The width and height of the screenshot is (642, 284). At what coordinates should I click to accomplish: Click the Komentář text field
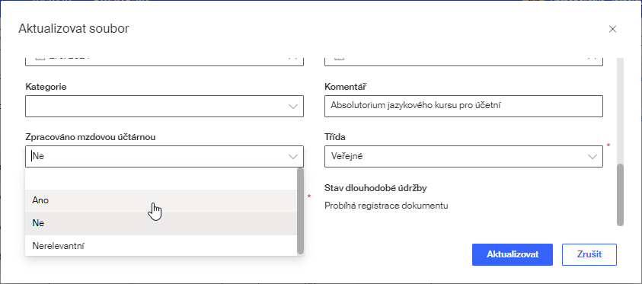point(464,107)
